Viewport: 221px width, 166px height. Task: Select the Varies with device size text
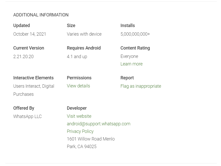click(84, 34)
